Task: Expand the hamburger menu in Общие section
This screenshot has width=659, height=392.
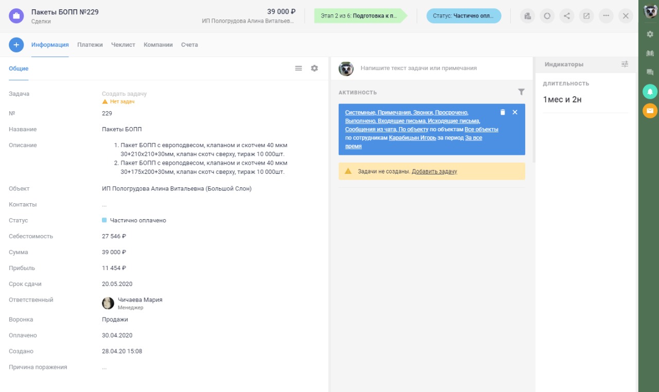Action: click(x=298, y=68)
